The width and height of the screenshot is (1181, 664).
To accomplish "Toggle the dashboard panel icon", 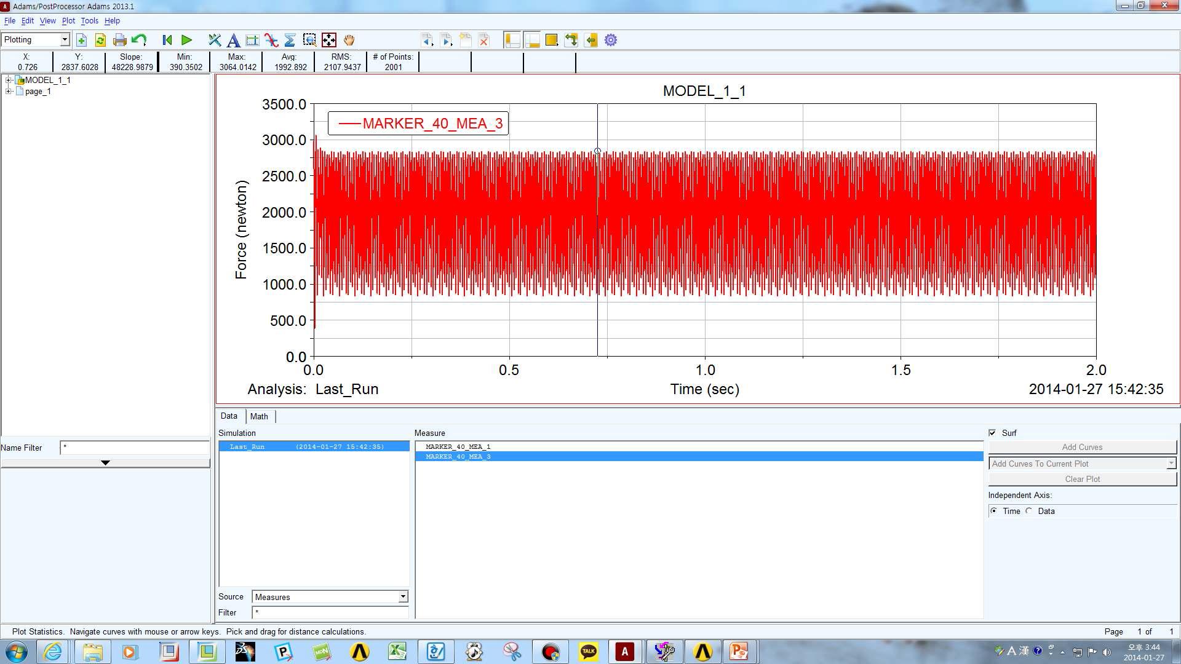I will click(532, 41).
